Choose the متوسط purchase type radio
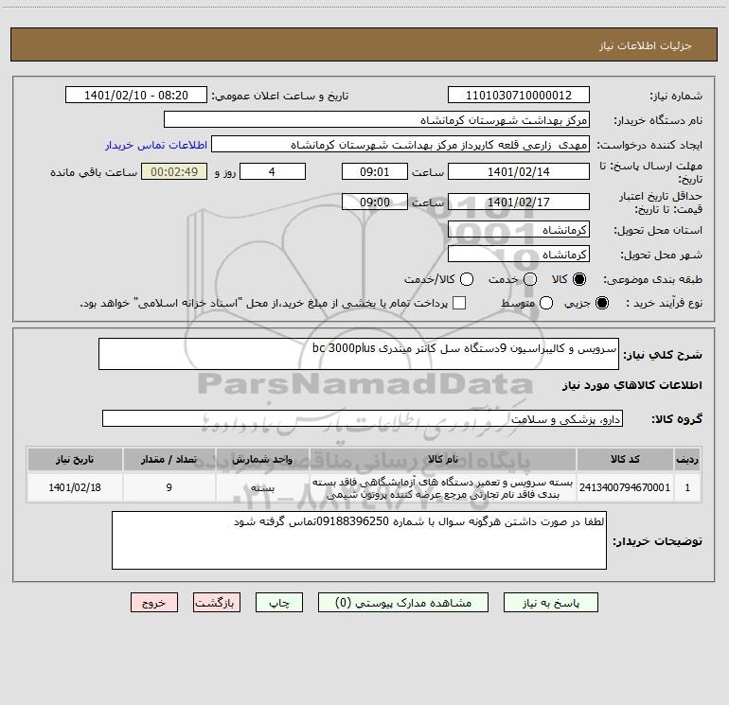The width and height of the screenshot is (729, 705). [x=546, y=303]
